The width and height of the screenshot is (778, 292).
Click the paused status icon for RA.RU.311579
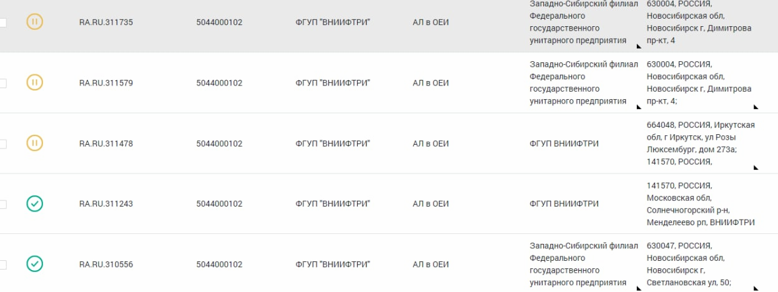[x=35, y=82]
